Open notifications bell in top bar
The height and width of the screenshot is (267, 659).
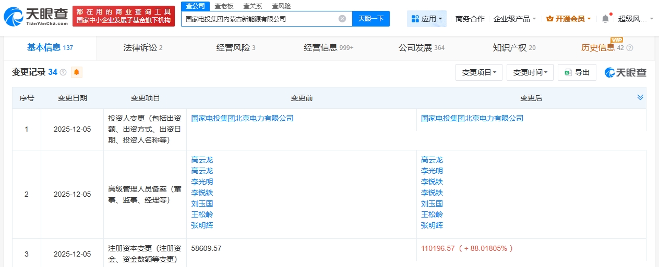pyautogui.click(x=605, y=19)
